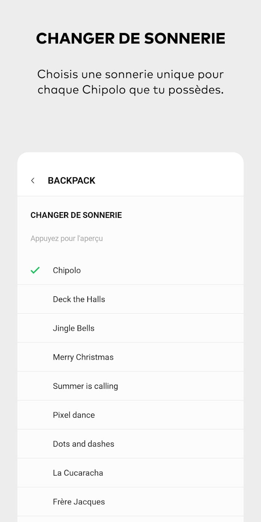Preview the La Cucaracha ringtone
Image resolution: width=261 pixels, height=522 pixels.
coord(78,473)
